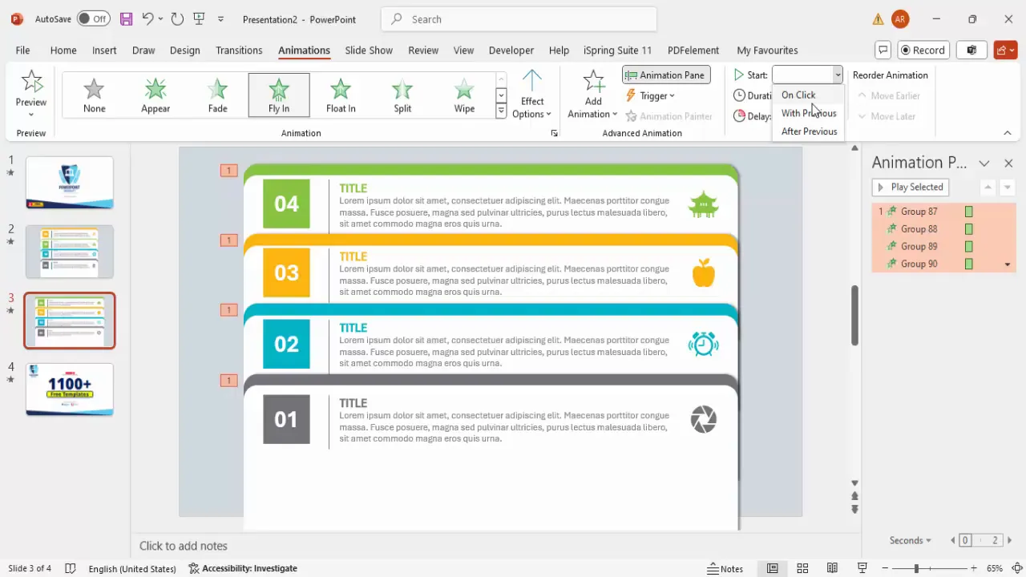
Task: Toggle the Animation Pane button
Action: click(666, 75)
